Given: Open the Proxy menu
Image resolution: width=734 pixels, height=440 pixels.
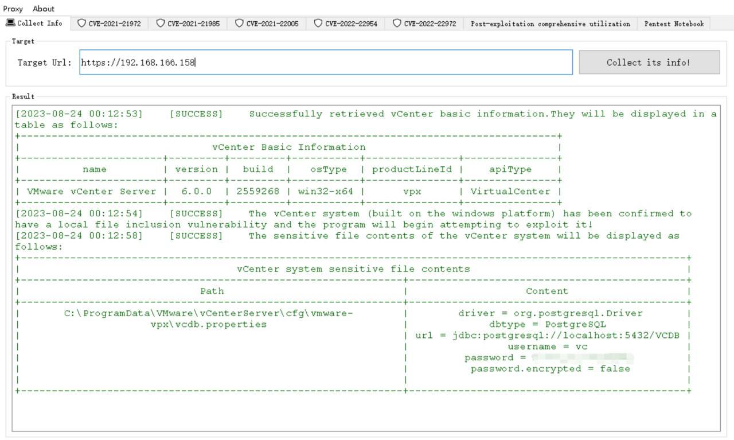Looking at the screenshot, I should point(13,9).
